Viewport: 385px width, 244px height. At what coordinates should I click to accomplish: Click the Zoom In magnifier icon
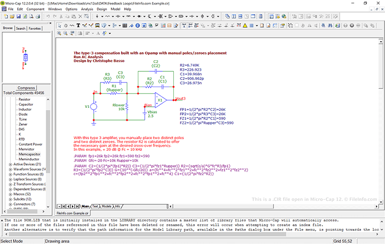[59, 33]
